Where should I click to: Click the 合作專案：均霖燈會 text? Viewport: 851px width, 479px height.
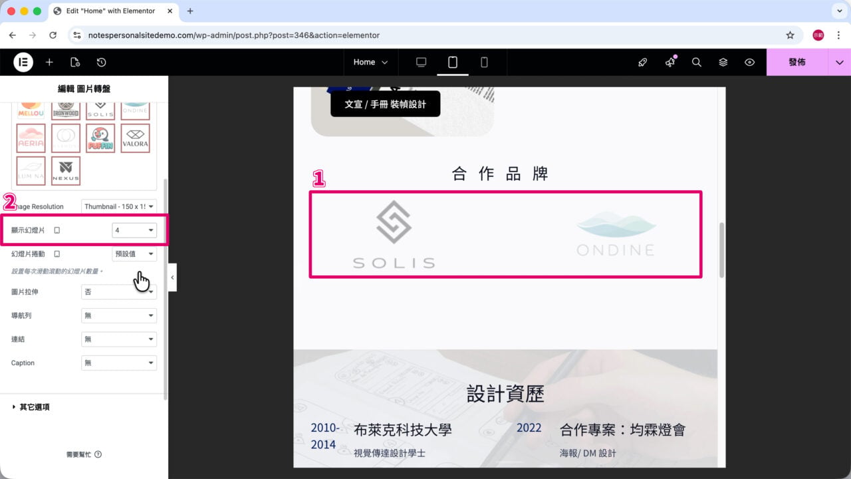[x=622, y=429]
